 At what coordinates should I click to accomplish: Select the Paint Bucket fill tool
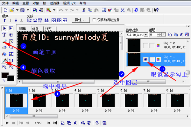[x=4, y=54]
